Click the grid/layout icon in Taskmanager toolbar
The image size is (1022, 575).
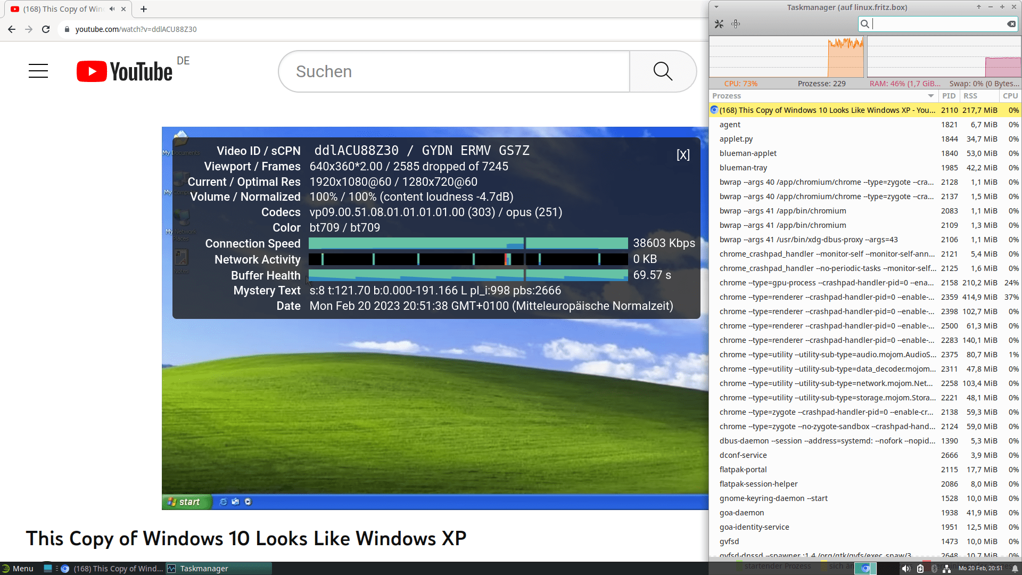click(x=735, y=24)
